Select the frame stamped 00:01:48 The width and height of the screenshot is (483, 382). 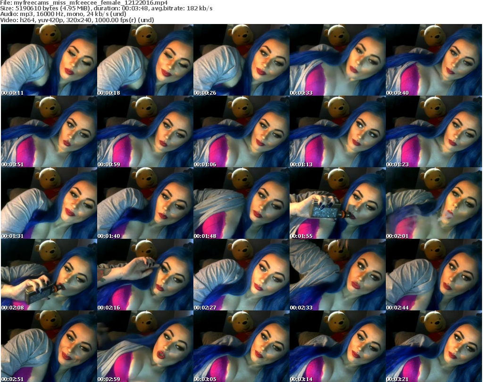coord(241,203)
